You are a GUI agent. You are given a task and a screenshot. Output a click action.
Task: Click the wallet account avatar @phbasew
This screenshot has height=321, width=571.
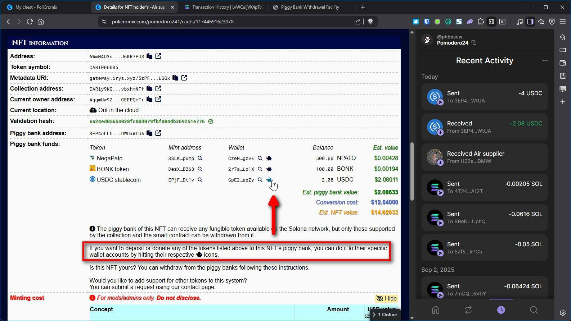427,40
